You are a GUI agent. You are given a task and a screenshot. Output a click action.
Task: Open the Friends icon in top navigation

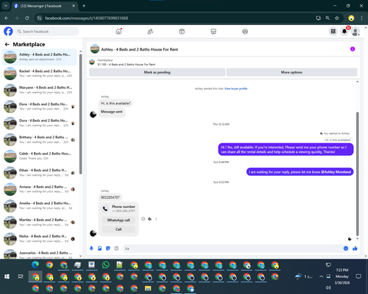150,32
